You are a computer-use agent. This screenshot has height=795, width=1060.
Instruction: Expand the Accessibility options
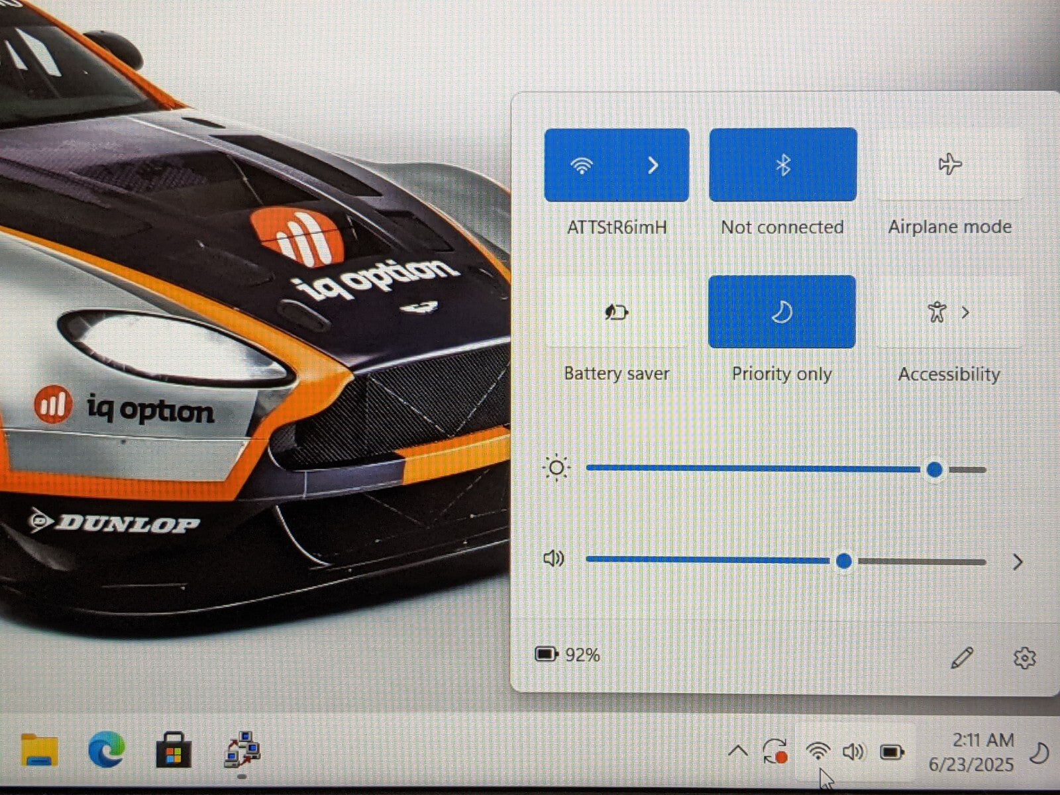965,312
